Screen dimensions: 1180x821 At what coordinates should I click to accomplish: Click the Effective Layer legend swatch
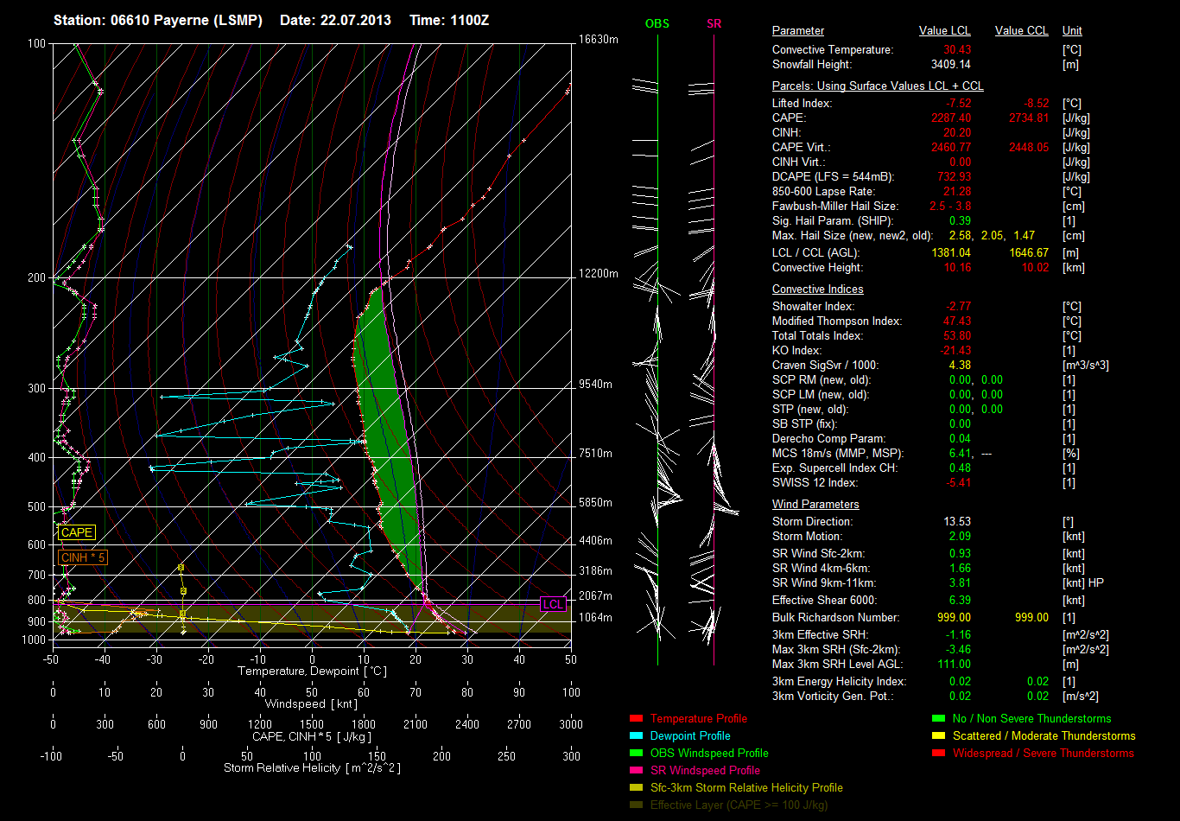click(x=637, y=805)
